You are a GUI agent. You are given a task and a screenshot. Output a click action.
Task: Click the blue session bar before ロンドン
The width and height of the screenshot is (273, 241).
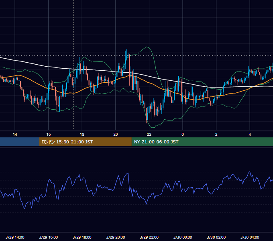click(x=20, y=142)
